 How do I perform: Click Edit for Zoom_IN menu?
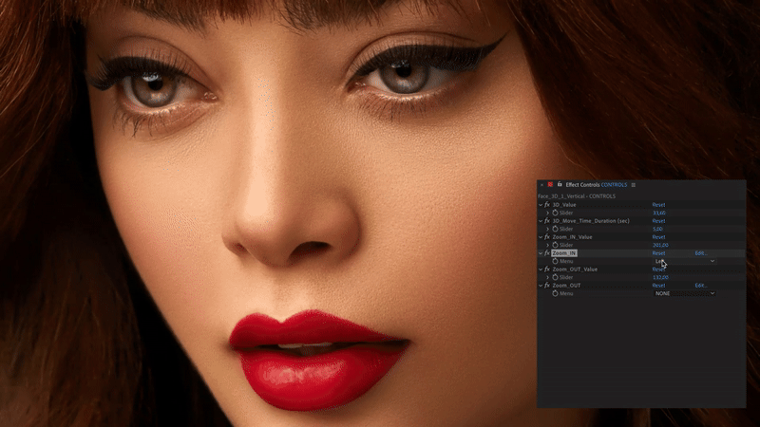700,253
